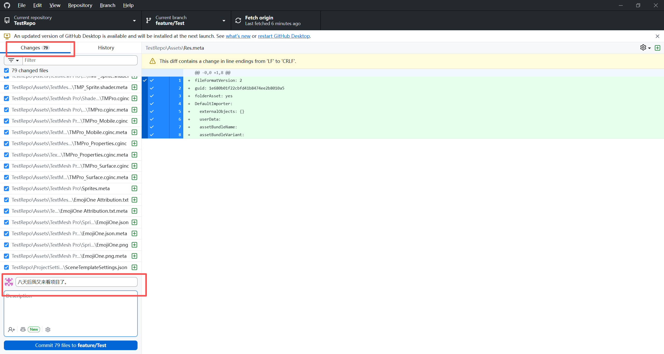Click the Current repository computer icon
Screen dimensions: 664x354
[x=7, y=20]
